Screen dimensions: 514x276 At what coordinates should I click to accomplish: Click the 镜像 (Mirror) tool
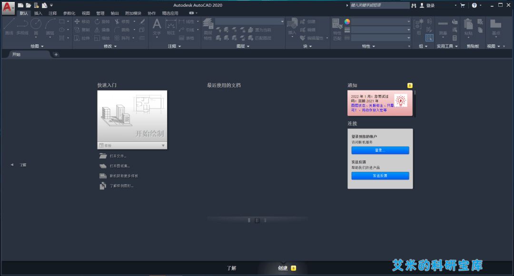point(102,30)
